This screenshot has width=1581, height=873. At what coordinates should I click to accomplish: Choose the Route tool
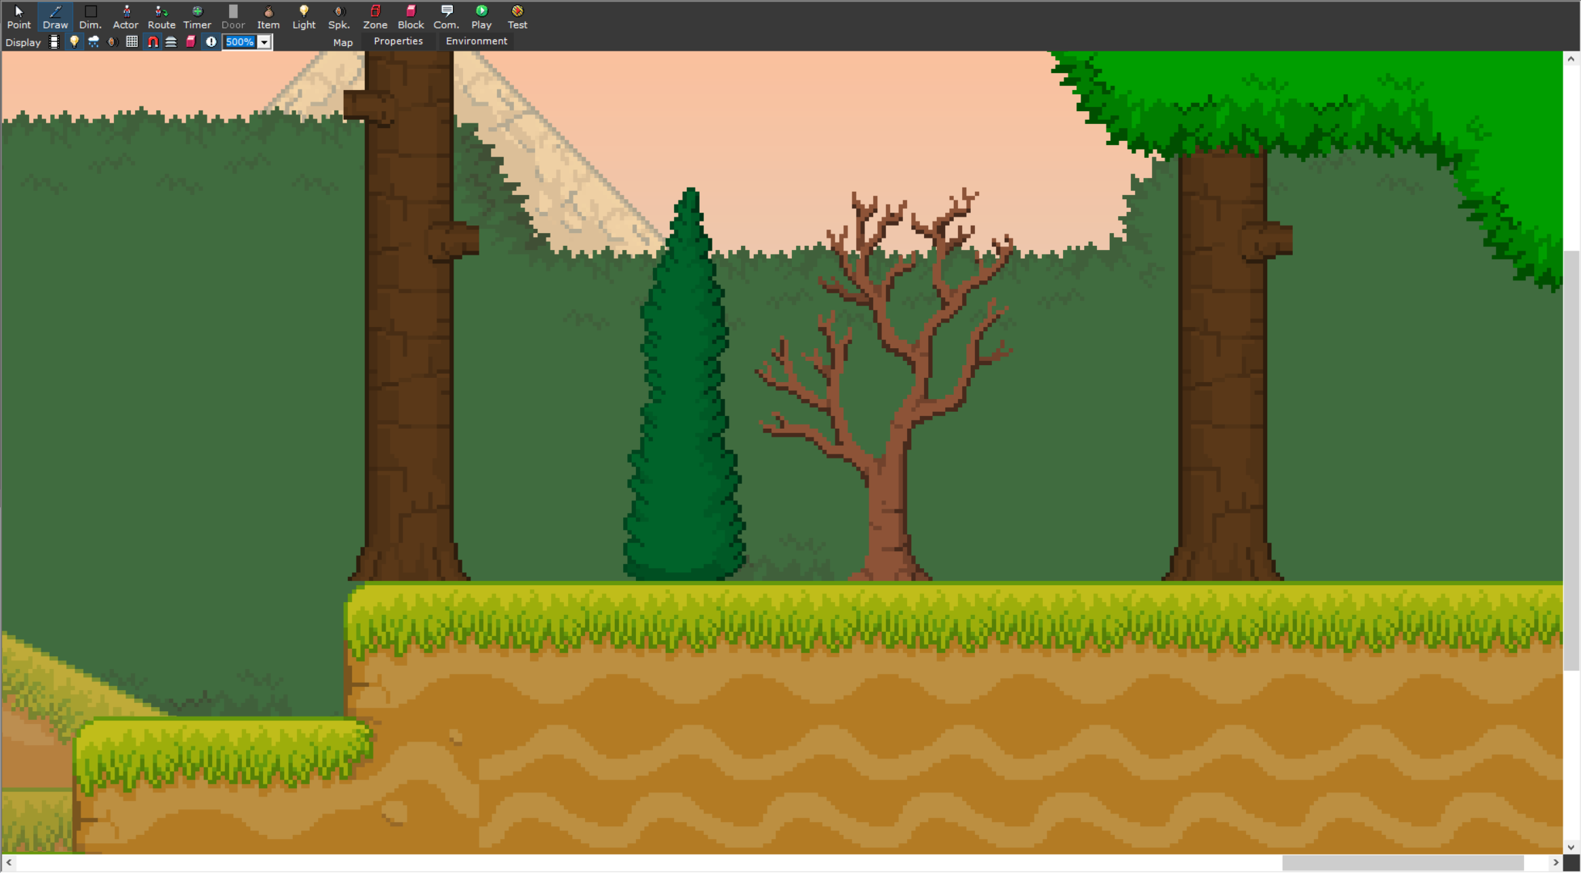click(x=161, y=16)
